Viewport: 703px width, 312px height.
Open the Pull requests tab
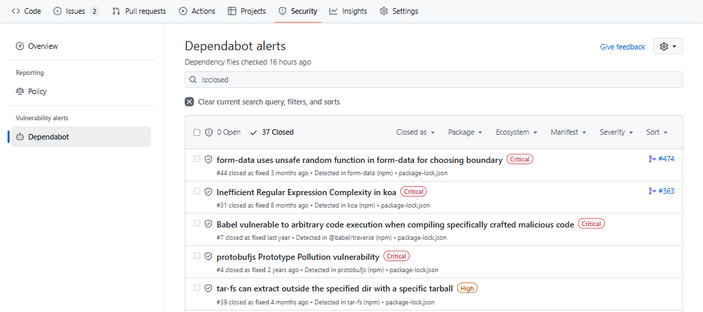[x=139, y=11]
